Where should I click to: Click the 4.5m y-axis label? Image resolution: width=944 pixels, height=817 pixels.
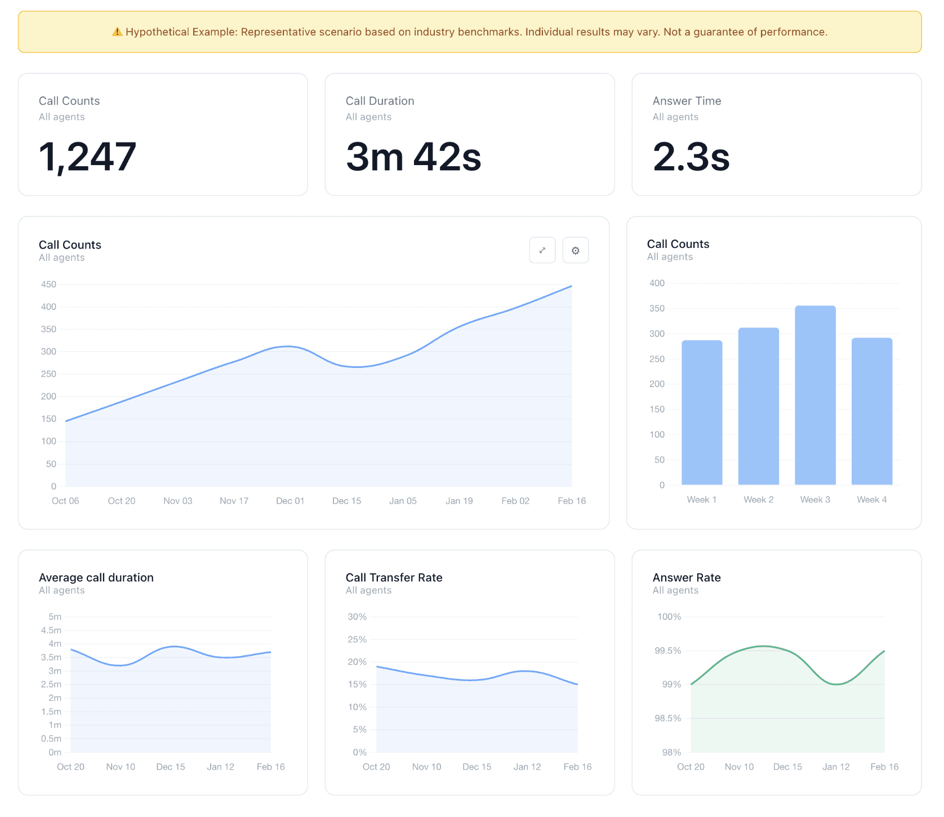pos(51,630)
